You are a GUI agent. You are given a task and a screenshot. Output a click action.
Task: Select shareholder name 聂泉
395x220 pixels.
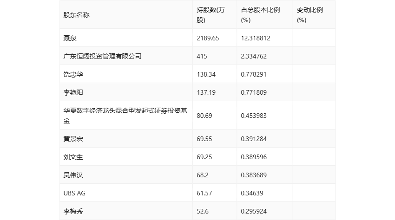click(x=70, y=38)
